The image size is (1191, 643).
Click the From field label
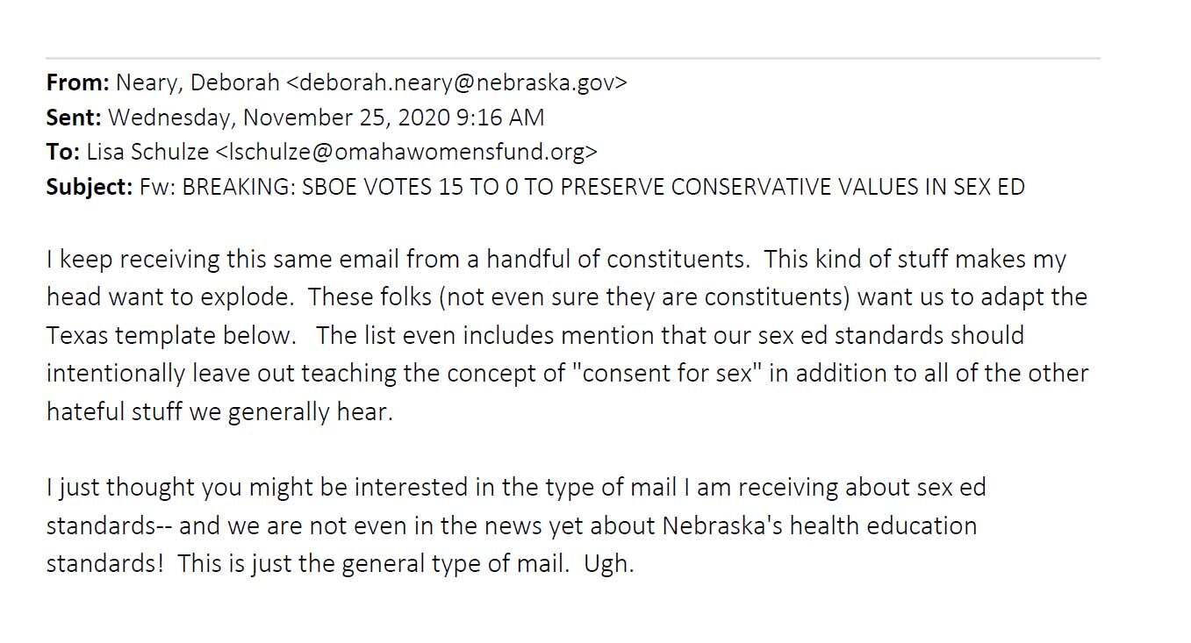(78, 82)
